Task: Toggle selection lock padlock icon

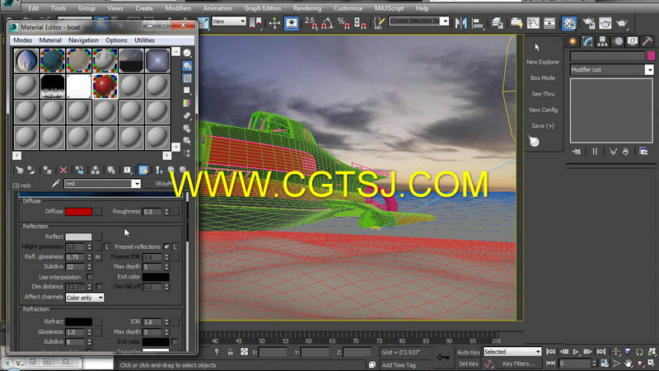Action: coord(231,352)
